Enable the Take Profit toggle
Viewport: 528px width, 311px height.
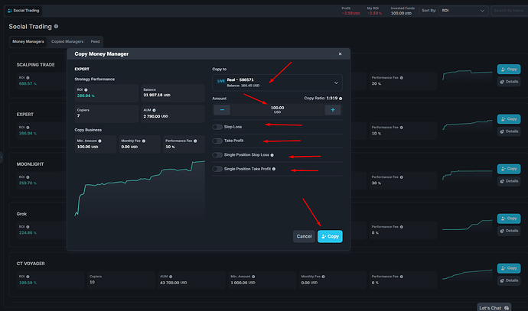(x=217, y=141)
